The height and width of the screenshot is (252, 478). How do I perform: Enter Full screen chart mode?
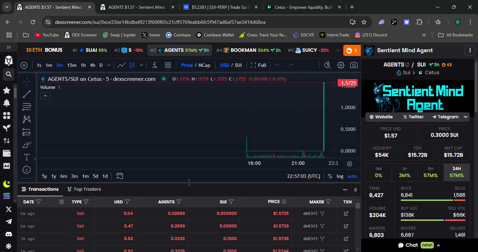pyautogui.click(x=258, y=65)
